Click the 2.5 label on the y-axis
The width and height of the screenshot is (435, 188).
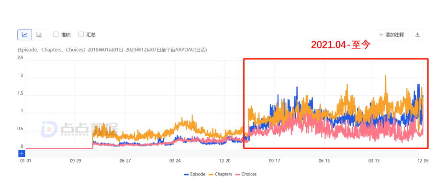coord(20,58)
